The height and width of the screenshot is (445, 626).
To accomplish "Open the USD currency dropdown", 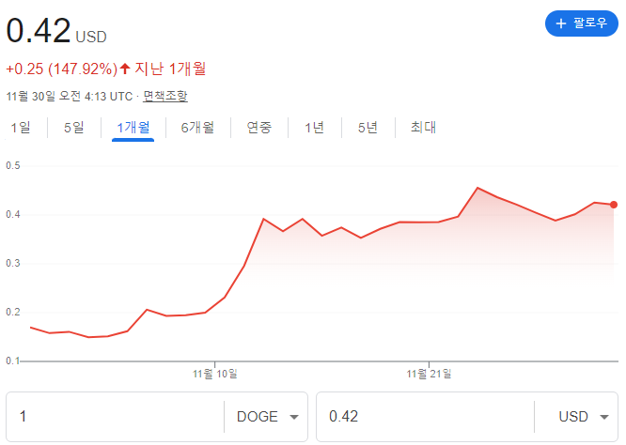I will tap(576, 417).
